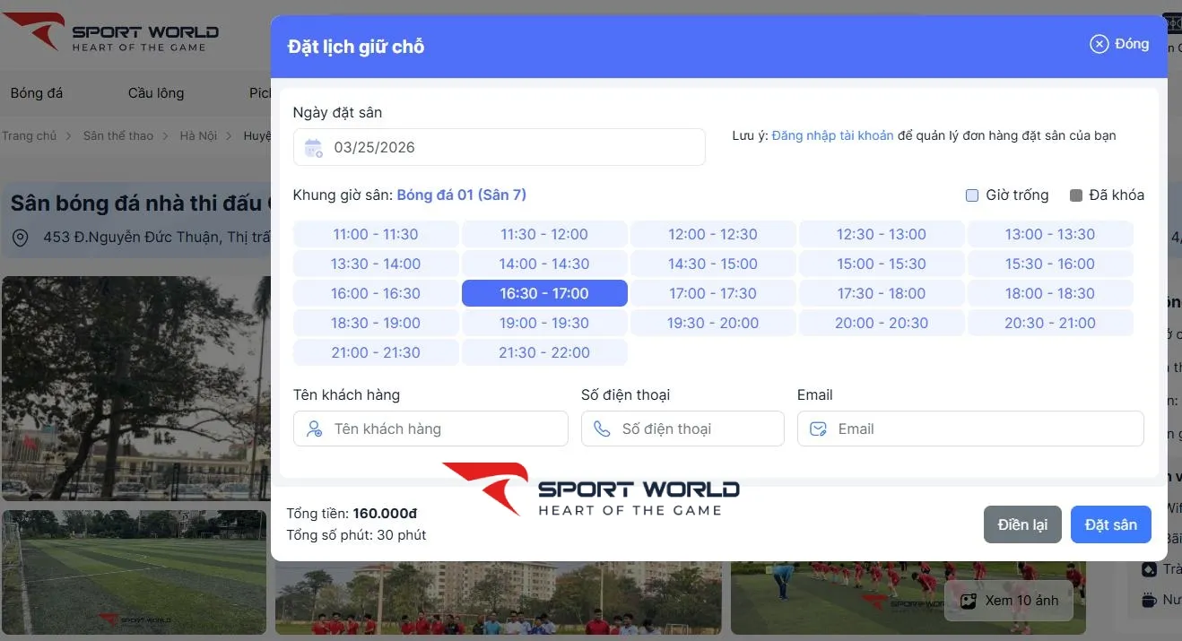Select the 11:00 - 11:30 time slot
The image size is (1182, 641).
pyautogui.click(x=376, y=235)
